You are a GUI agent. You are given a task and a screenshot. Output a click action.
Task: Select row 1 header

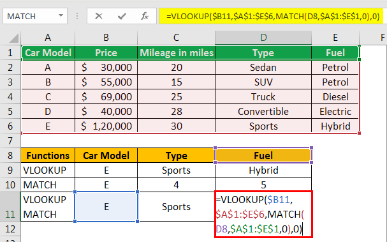[x=10, y=52]
